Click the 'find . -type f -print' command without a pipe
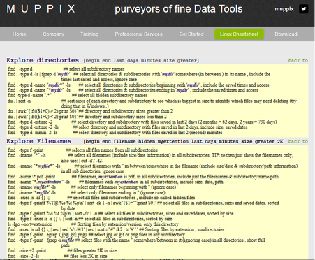 (x=26, y=150)
